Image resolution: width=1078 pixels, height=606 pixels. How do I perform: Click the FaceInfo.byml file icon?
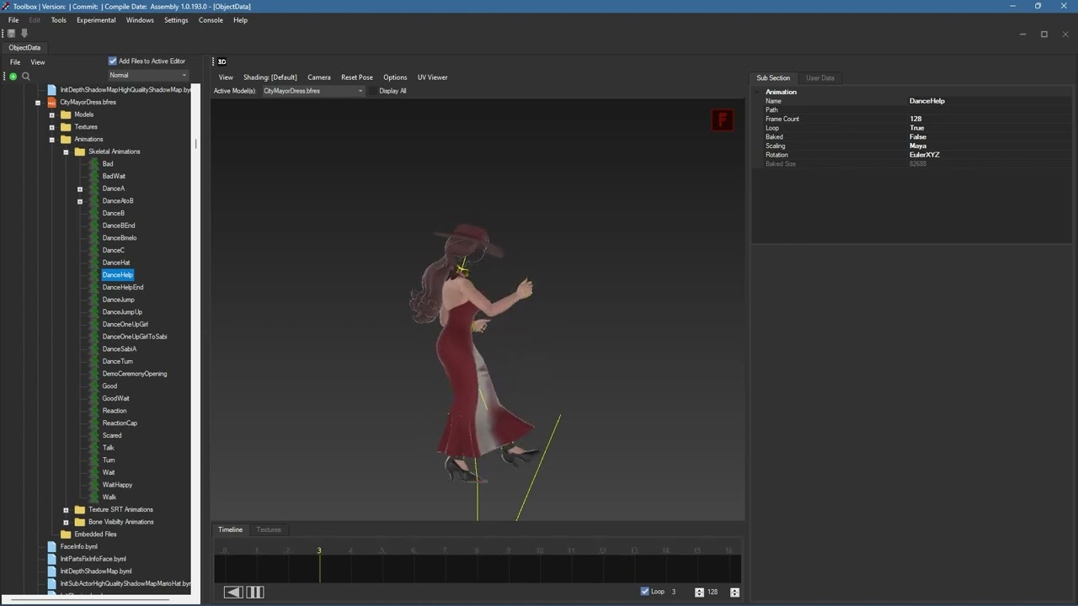(x=51, y=547)
